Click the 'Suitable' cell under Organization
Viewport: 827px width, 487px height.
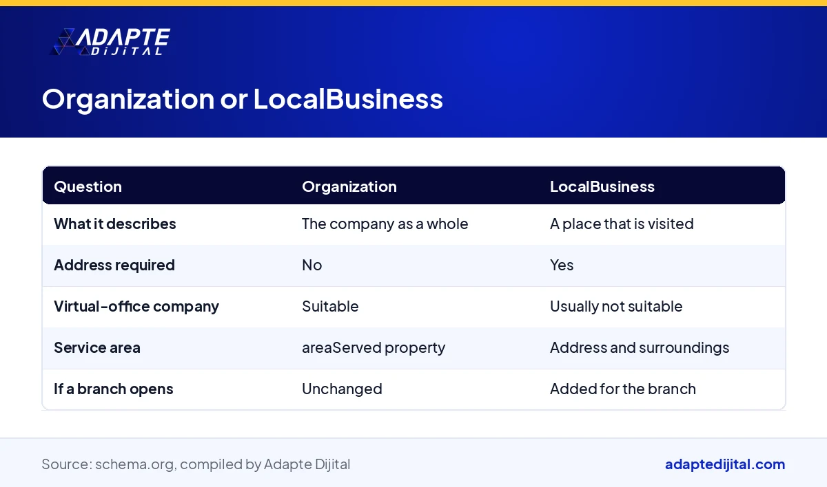(x=330, y=306)
